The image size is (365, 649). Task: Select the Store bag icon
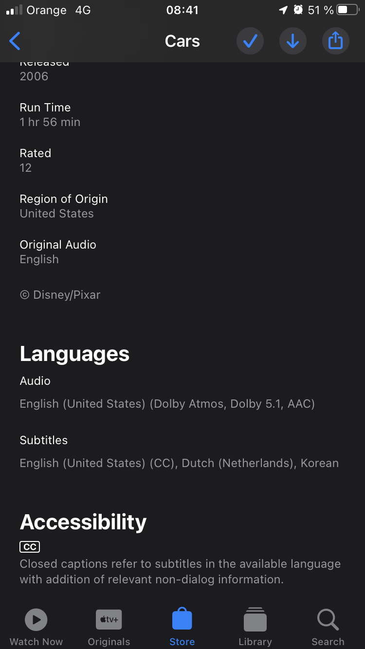[x=182, y=620]
